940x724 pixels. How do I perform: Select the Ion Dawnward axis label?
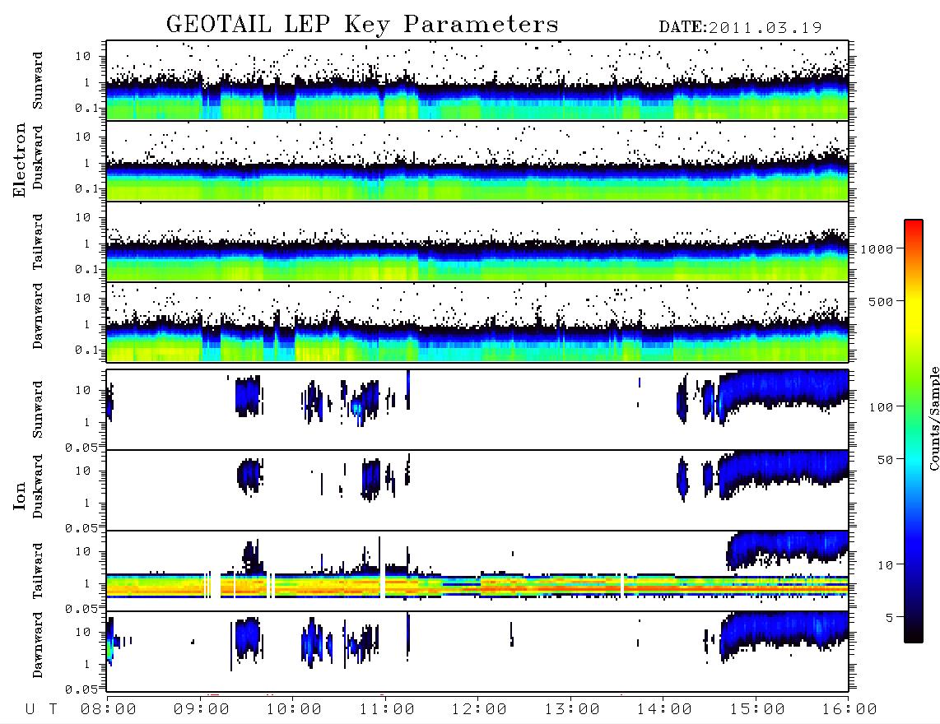point(38,645)
